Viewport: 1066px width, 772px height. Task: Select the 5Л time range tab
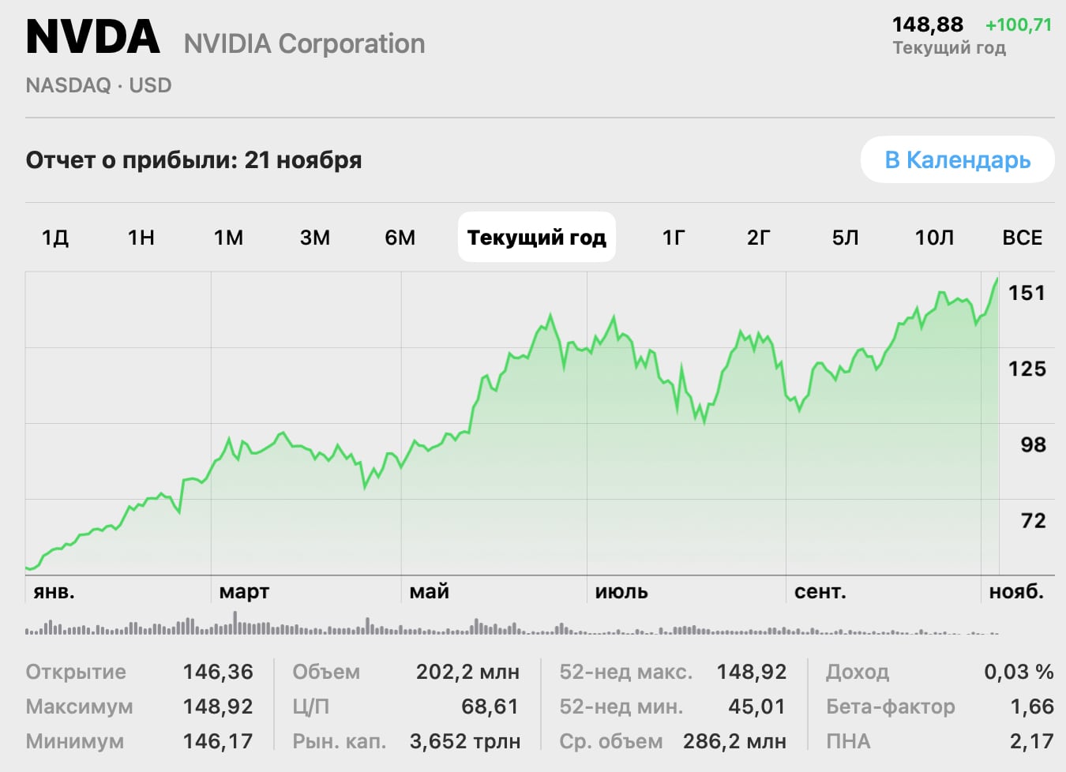[846, 238]
